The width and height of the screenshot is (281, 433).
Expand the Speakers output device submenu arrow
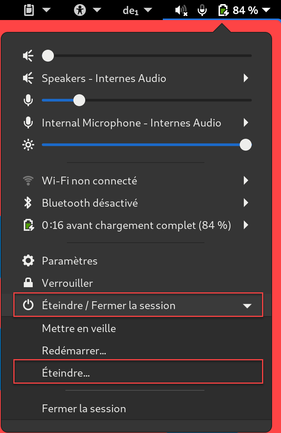pos(246,78)
